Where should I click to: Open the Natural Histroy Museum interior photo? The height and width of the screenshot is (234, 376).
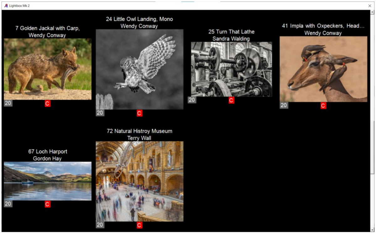click(139, 181)
